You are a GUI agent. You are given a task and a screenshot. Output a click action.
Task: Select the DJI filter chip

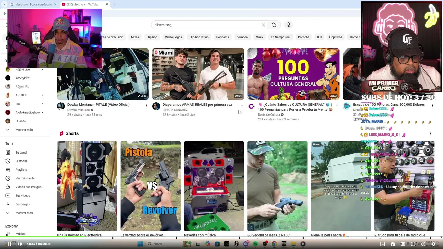point(319,37)
